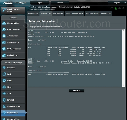The width and height of the screenshot is (127, 120).
Task: Click the System Log notepad icon
Action: pos(4,113)
